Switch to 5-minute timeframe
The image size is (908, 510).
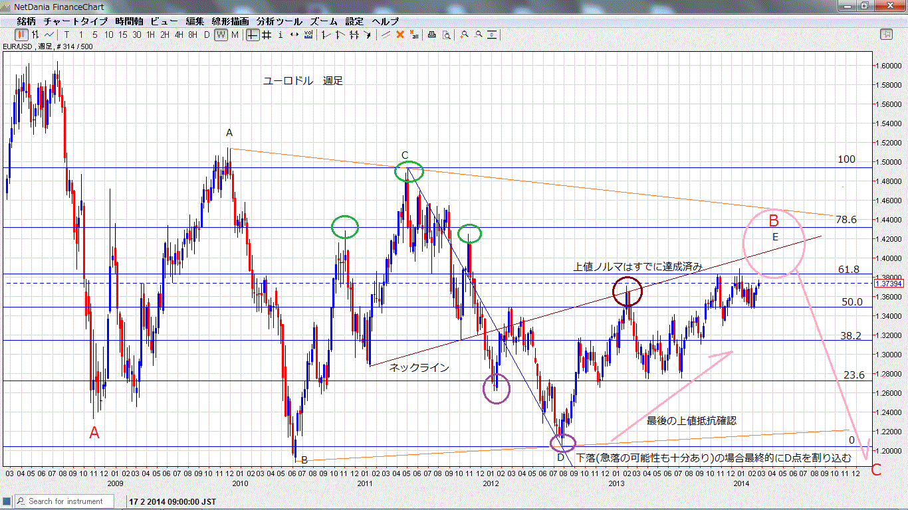95,35
